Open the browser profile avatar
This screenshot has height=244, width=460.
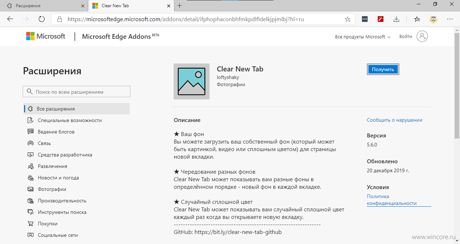coord(433,19)
